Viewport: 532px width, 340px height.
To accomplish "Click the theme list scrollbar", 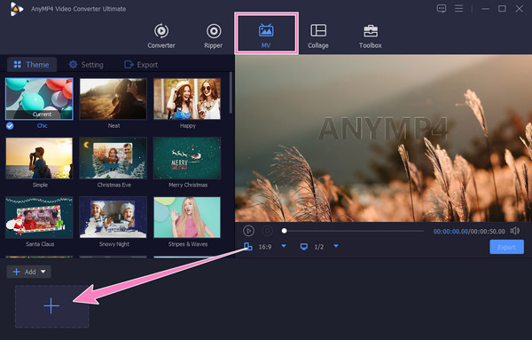I will click(231, 92).
